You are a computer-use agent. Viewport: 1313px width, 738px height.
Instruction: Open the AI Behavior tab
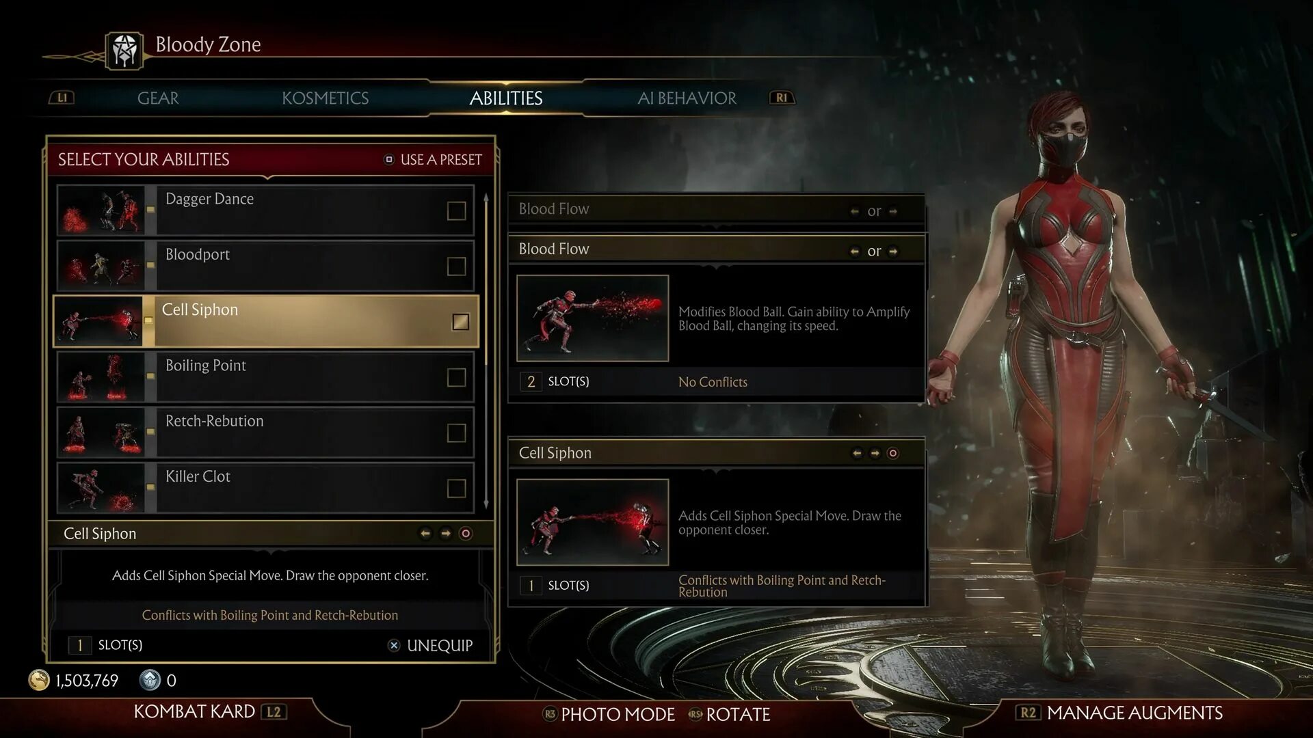tap(687, 98)
